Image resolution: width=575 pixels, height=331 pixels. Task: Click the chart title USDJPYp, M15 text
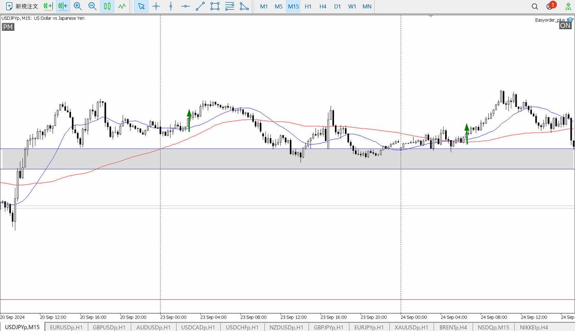pos(43,18)
